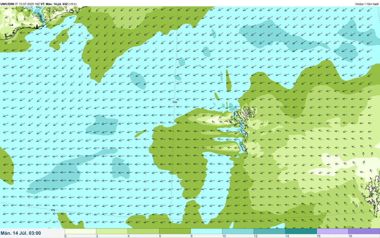Click the 2–4 m/s light green legend swatch
The image size is (380, 238).
pyautogui.click(x=112, y=231)
